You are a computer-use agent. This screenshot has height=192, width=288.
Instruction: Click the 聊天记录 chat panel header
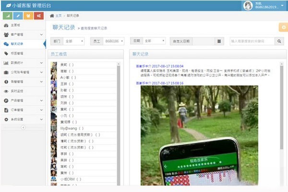(x=208, y=54)
